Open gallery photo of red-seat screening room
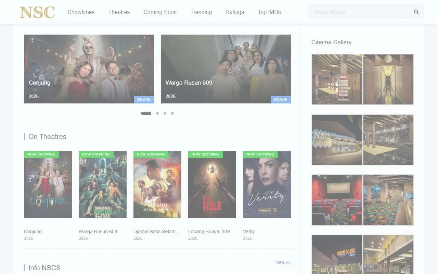438x274 pixels. tap(337, 200)
